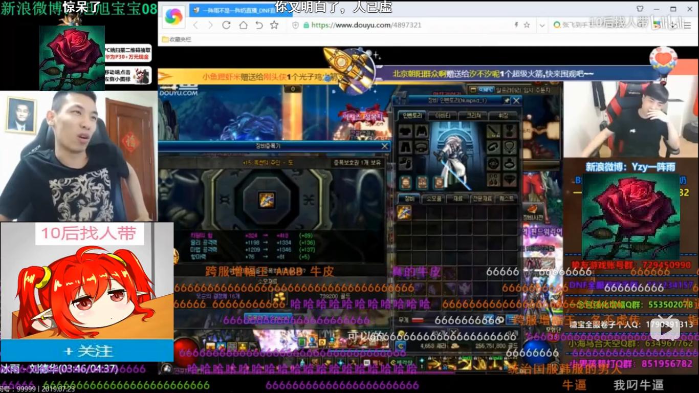Viewport: 699px width, 393px height.
Task: Open the browser skin shirt icon
Action: pos(640,9)
